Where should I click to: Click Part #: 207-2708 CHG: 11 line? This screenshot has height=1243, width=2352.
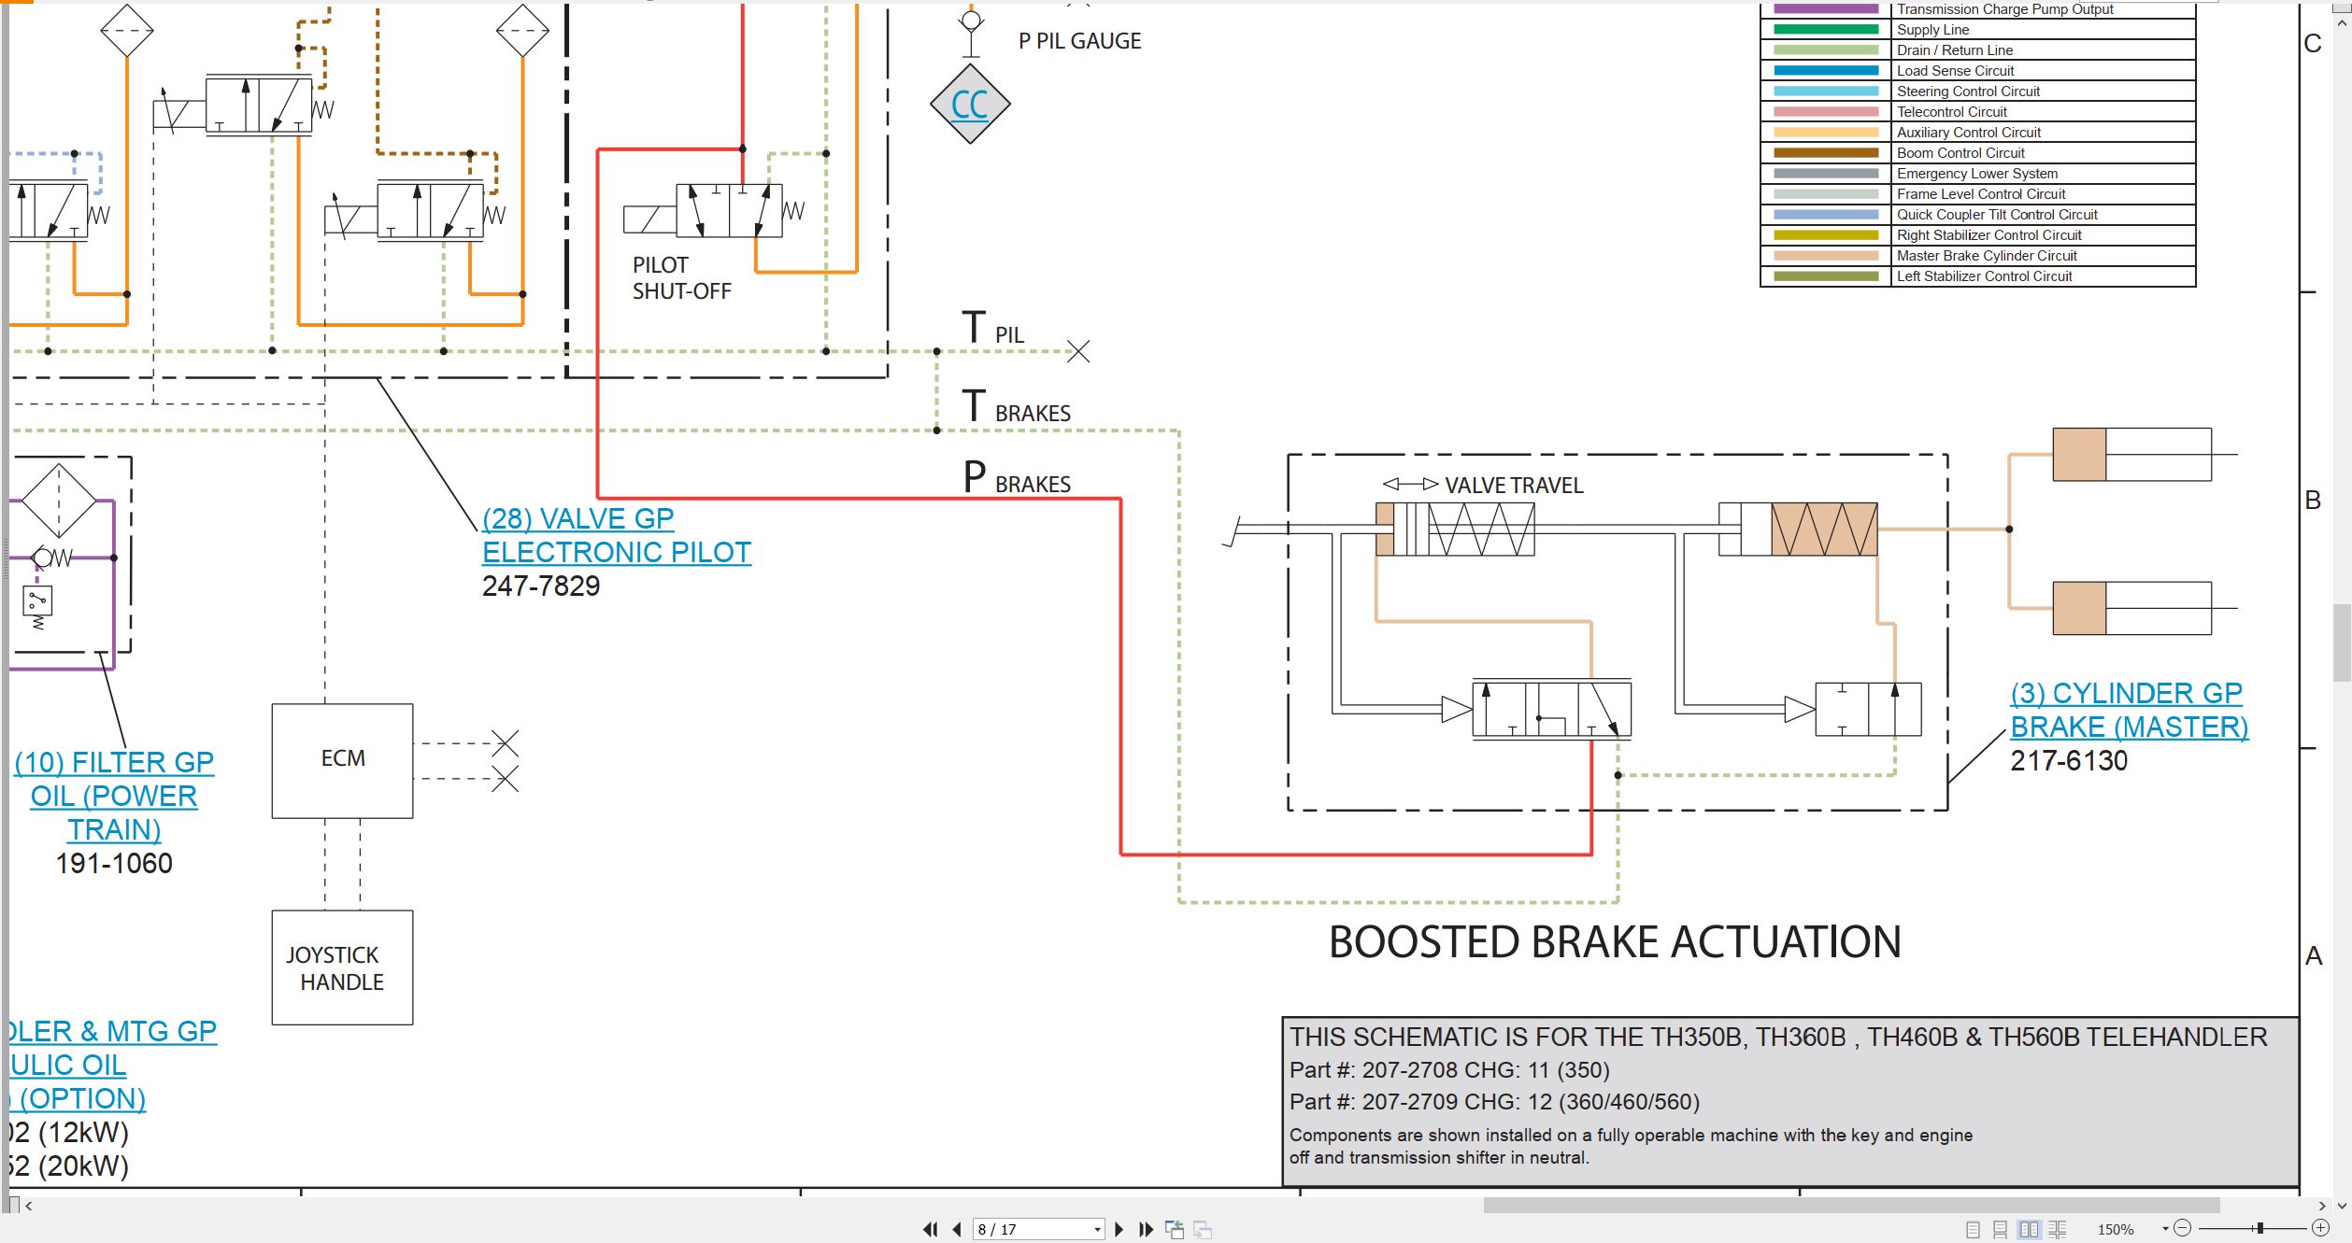point(1449,1070)
